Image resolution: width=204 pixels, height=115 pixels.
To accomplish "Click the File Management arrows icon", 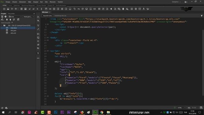I will pyautogui.click(x=38, y=20).
